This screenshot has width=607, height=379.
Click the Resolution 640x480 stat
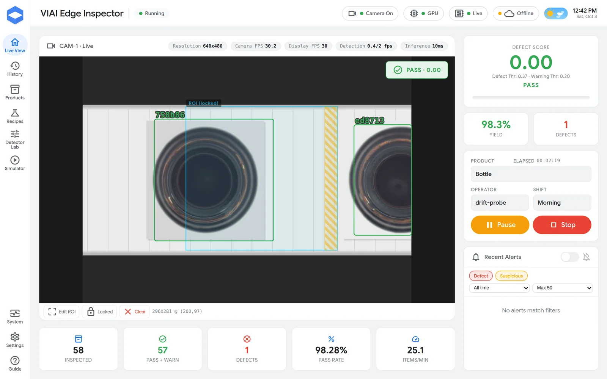(198, 46)
